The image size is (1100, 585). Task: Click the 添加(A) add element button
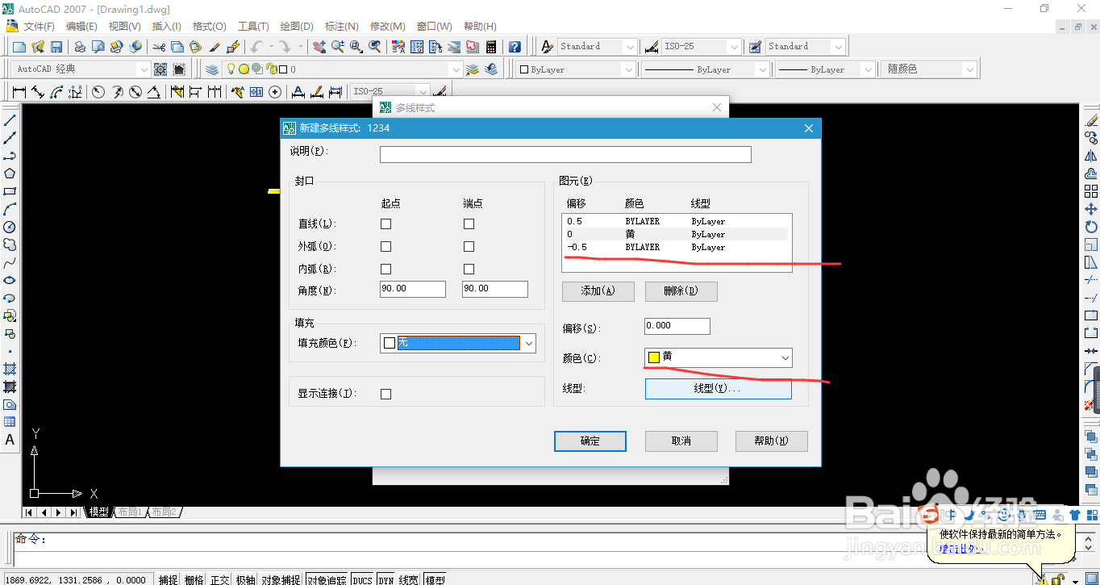coord(598,291)
